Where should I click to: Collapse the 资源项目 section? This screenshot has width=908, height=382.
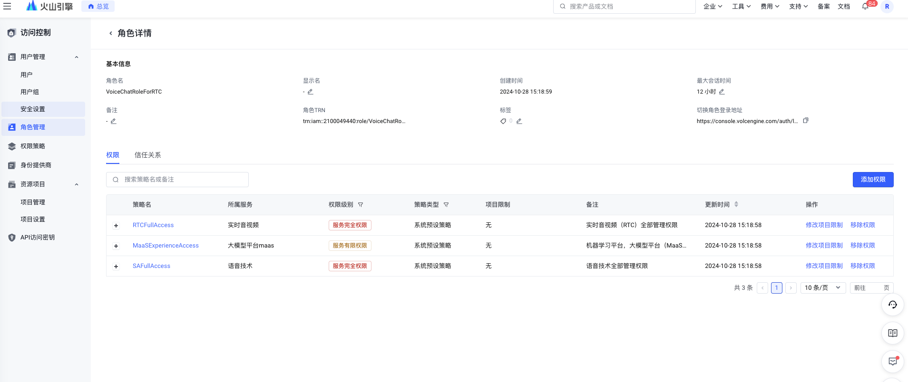click(77, 184)
